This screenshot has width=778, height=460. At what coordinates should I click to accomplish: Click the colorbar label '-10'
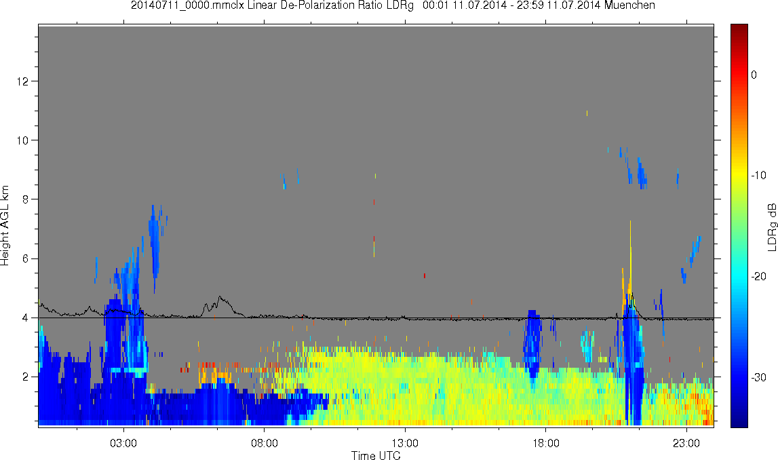coord(758,175)
